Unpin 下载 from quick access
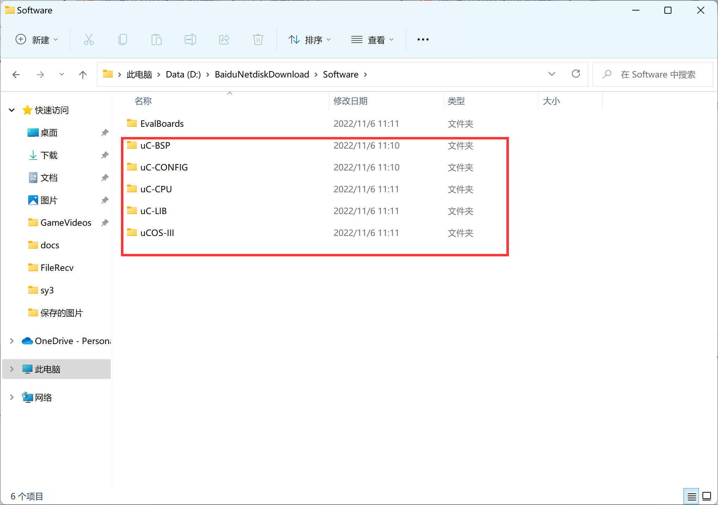The image size is (718, 505). (104, 155)
